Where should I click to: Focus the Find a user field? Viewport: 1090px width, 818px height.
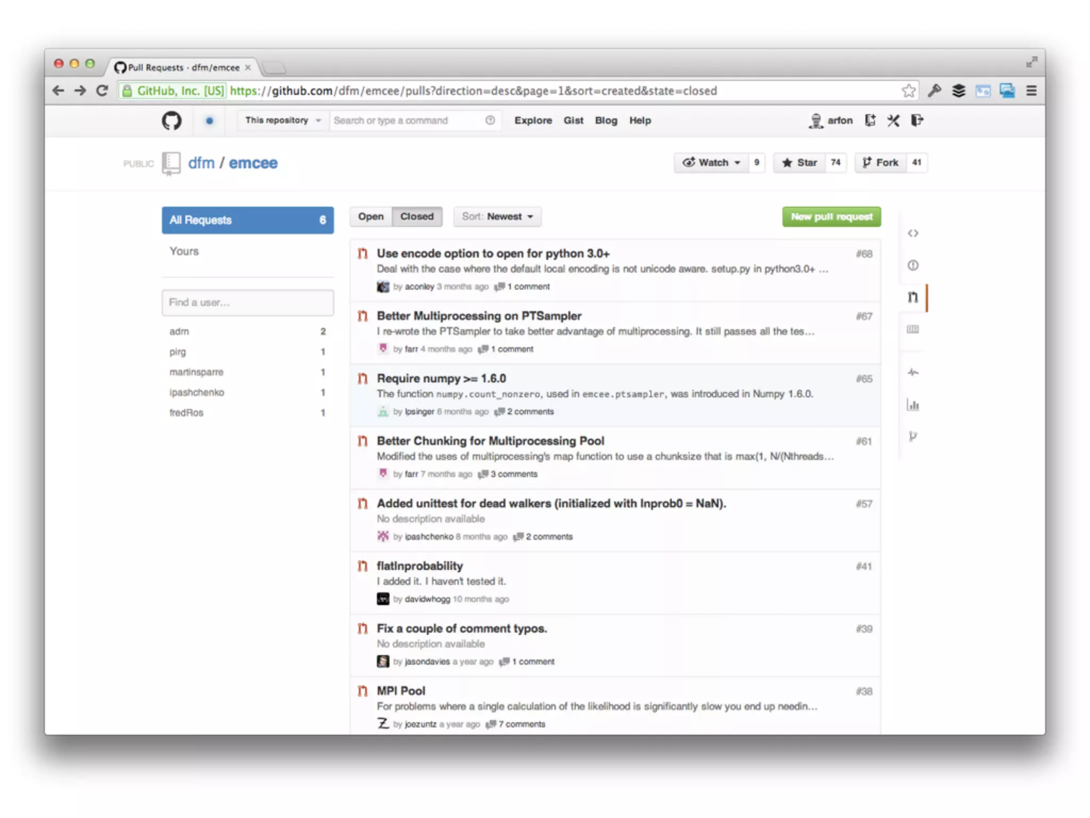pyautogui.click(x=247, y=302)
